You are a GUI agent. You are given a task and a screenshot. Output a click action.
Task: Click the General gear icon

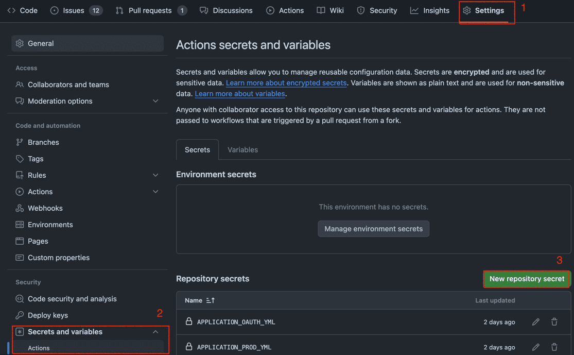click(20, 43)
